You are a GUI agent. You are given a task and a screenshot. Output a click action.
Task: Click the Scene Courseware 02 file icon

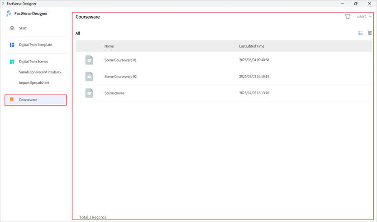coord(89,77)
